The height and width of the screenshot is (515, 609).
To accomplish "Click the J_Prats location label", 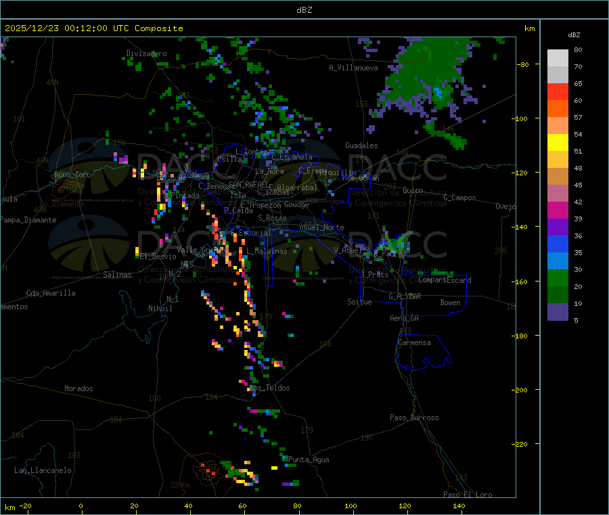I will 374,275.
